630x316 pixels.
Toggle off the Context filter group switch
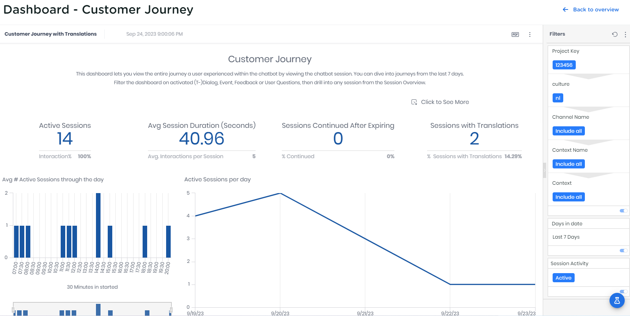[623, 211]
